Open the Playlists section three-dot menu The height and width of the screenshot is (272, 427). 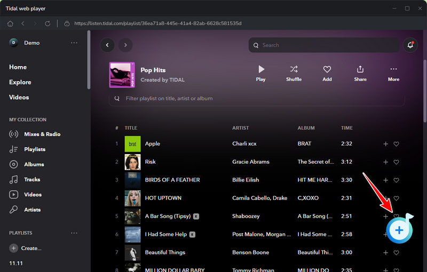click(74, 233)
